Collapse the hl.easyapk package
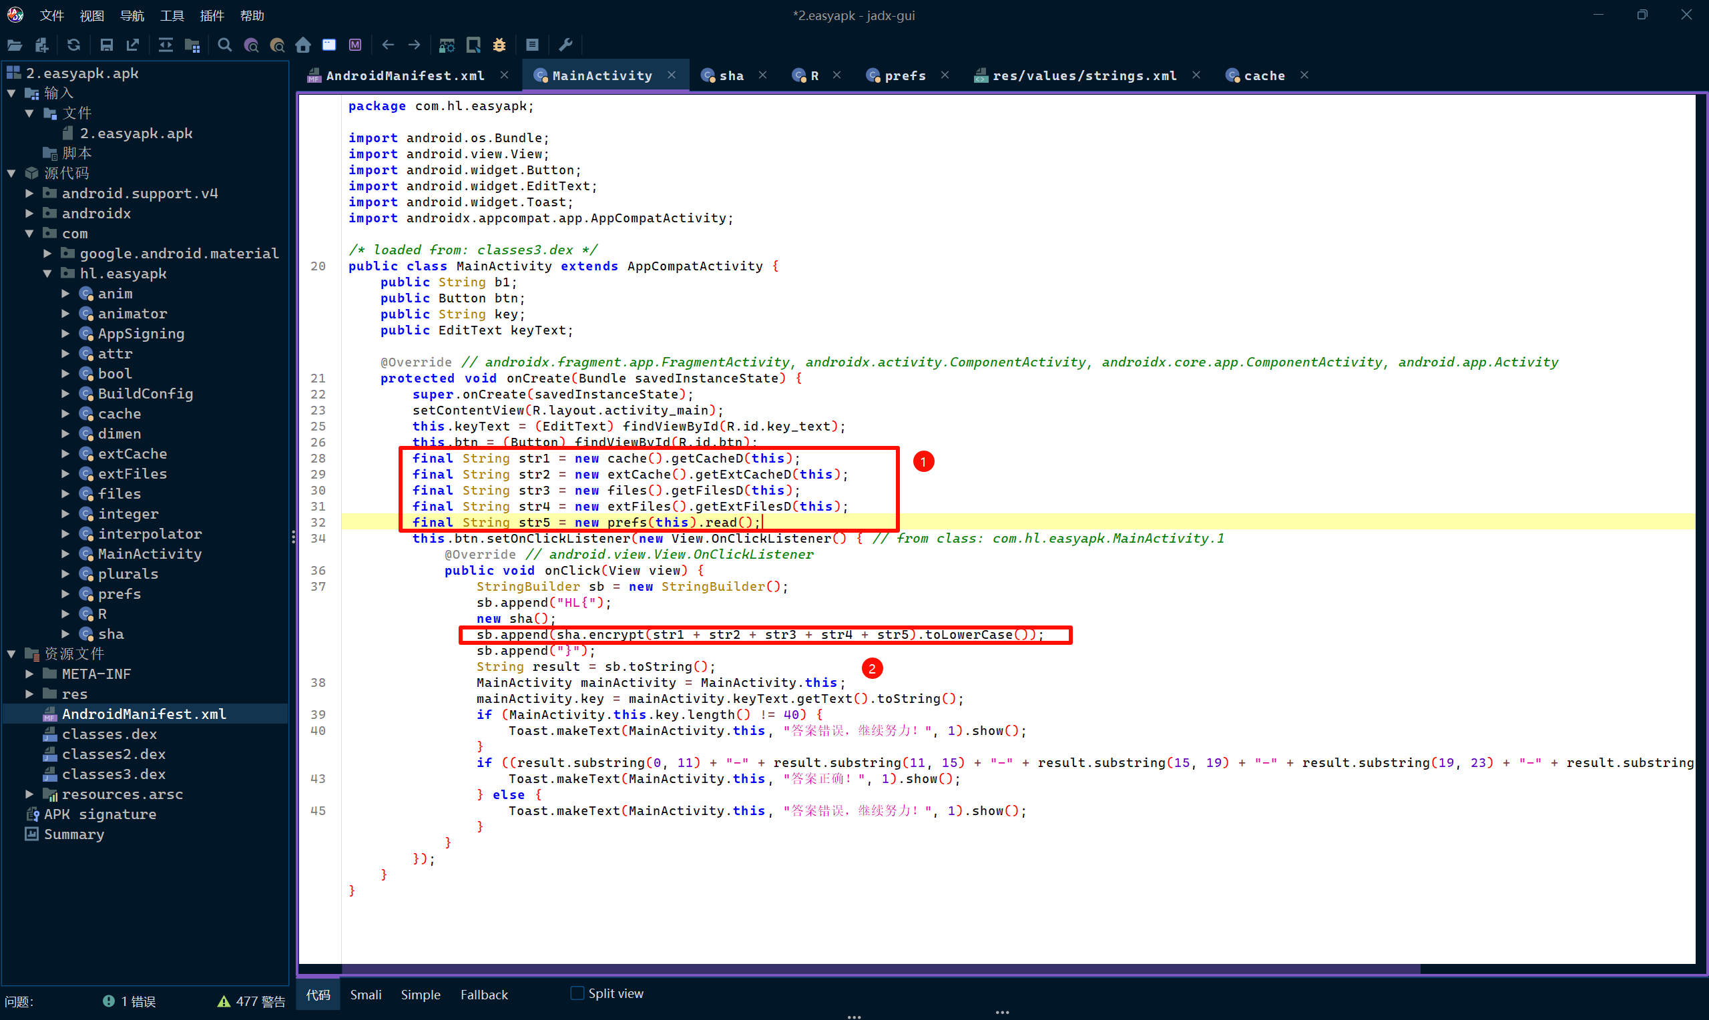Image resolution: width=1709 pixels, height=1020 pixels. click(x=47, y=274)
